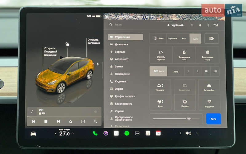
Task: Launch Spotify from the bottom bar
Action: [x=127, y=133]
